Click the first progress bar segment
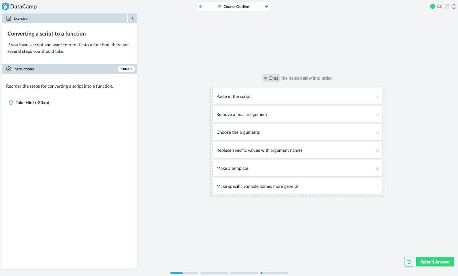 (184, 273)
